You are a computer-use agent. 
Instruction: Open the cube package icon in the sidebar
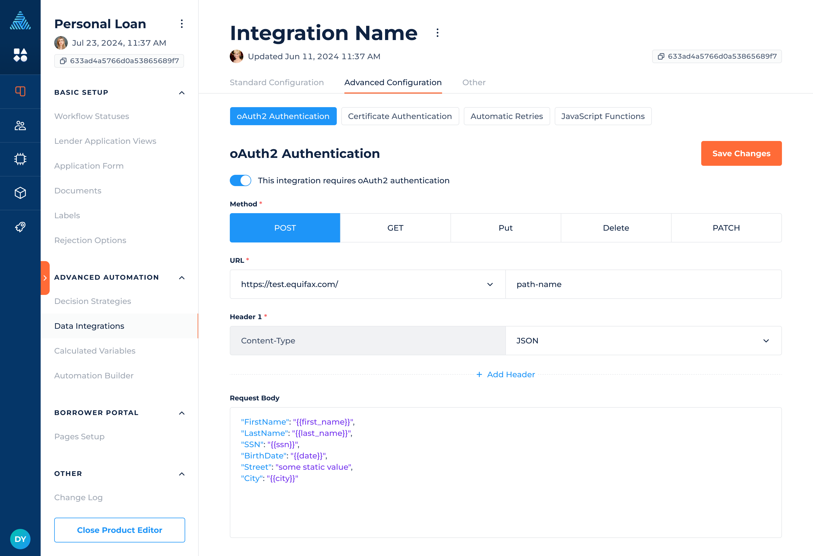coord(20,193)
